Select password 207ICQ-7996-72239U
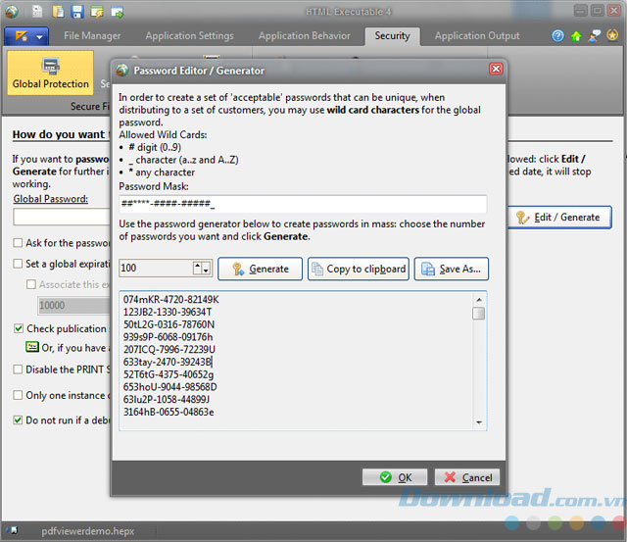Viewport: 627px width, 542px height. (169, 350)
